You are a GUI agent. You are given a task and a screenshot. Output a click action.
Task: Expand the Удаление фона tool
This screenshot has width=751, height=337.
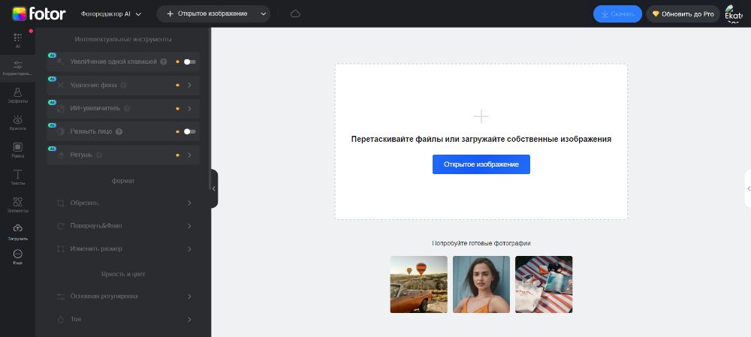(190, 86)
